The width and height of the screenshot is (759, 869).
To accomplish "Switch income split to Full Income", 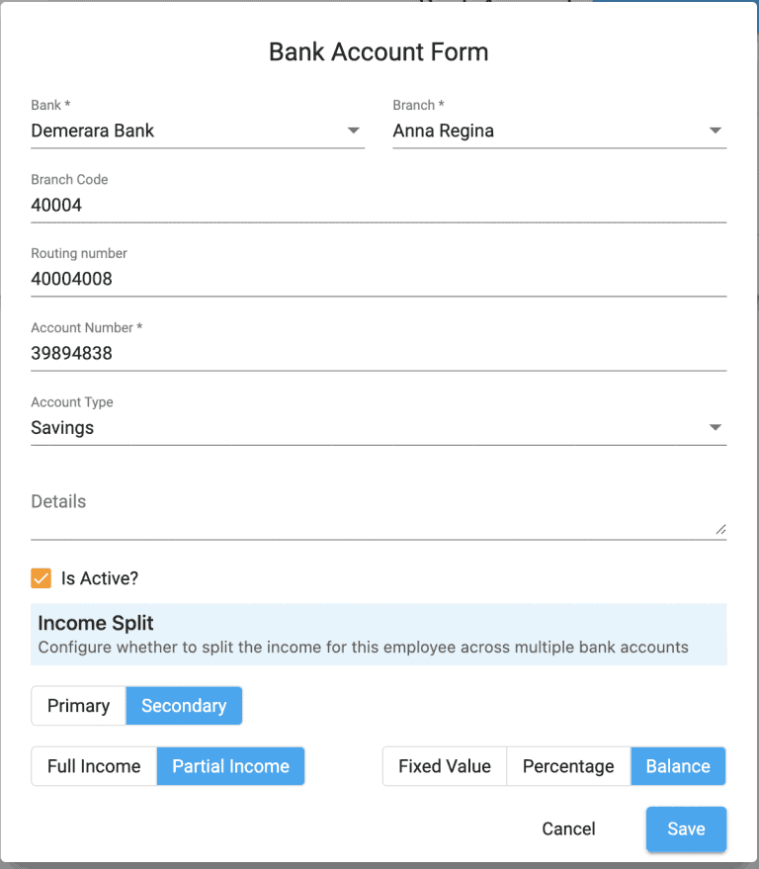I will (93, 765).
